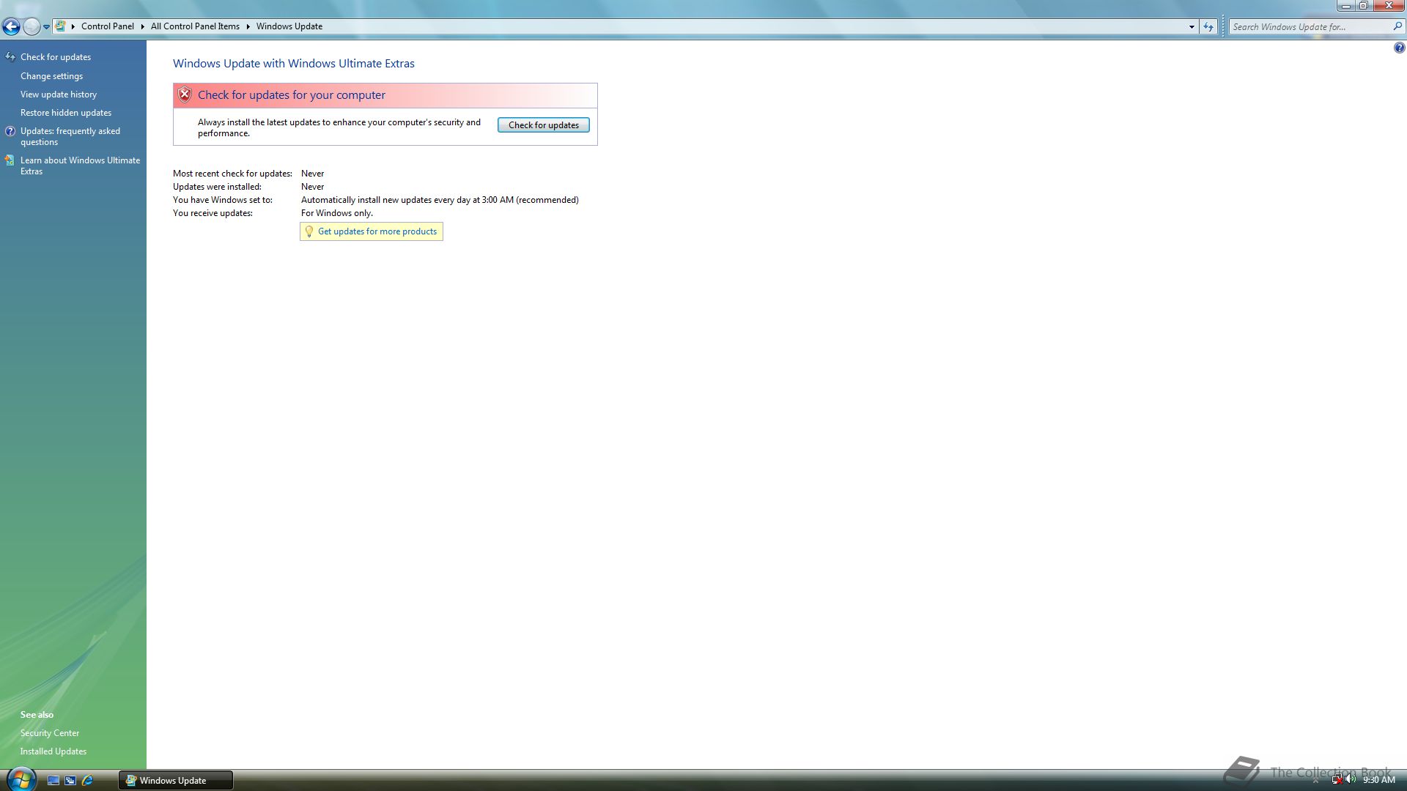The image size is (1407, 791).
Task: Click 'Windows Update with Windows Ultimate Extras' title
Action: coord(294,64)
